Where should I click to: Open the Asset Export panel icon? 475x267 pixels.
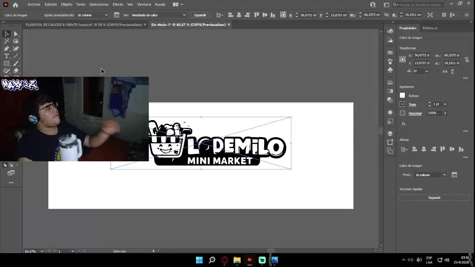(390, 142)
